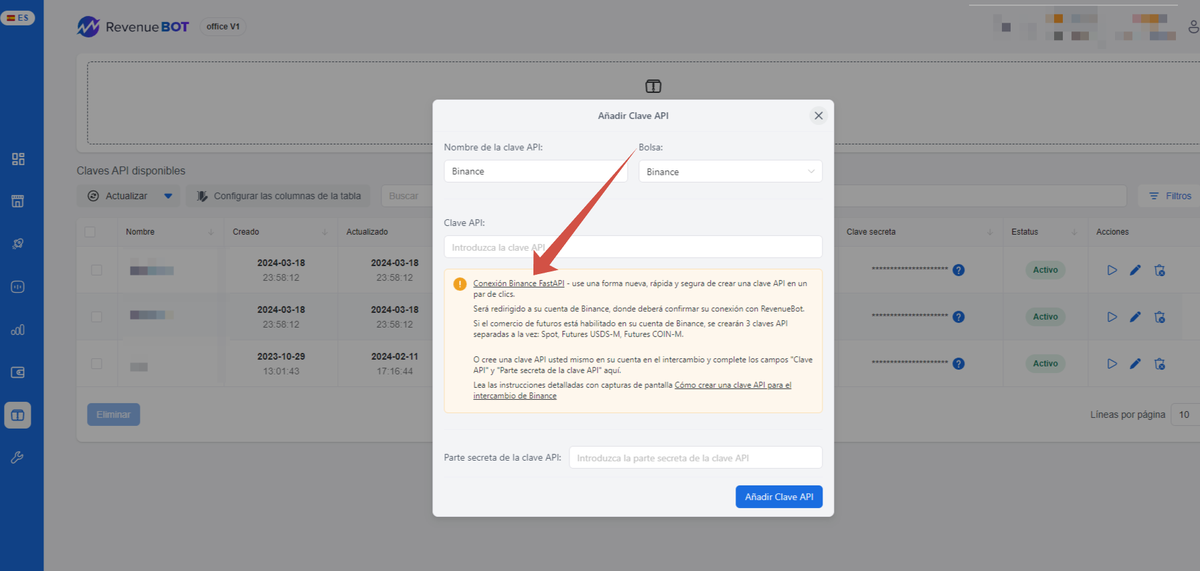Open the robot-face icon in sidebar
Image resolution: width=1200 pixels, height=571 pixels.
[18, 287]
